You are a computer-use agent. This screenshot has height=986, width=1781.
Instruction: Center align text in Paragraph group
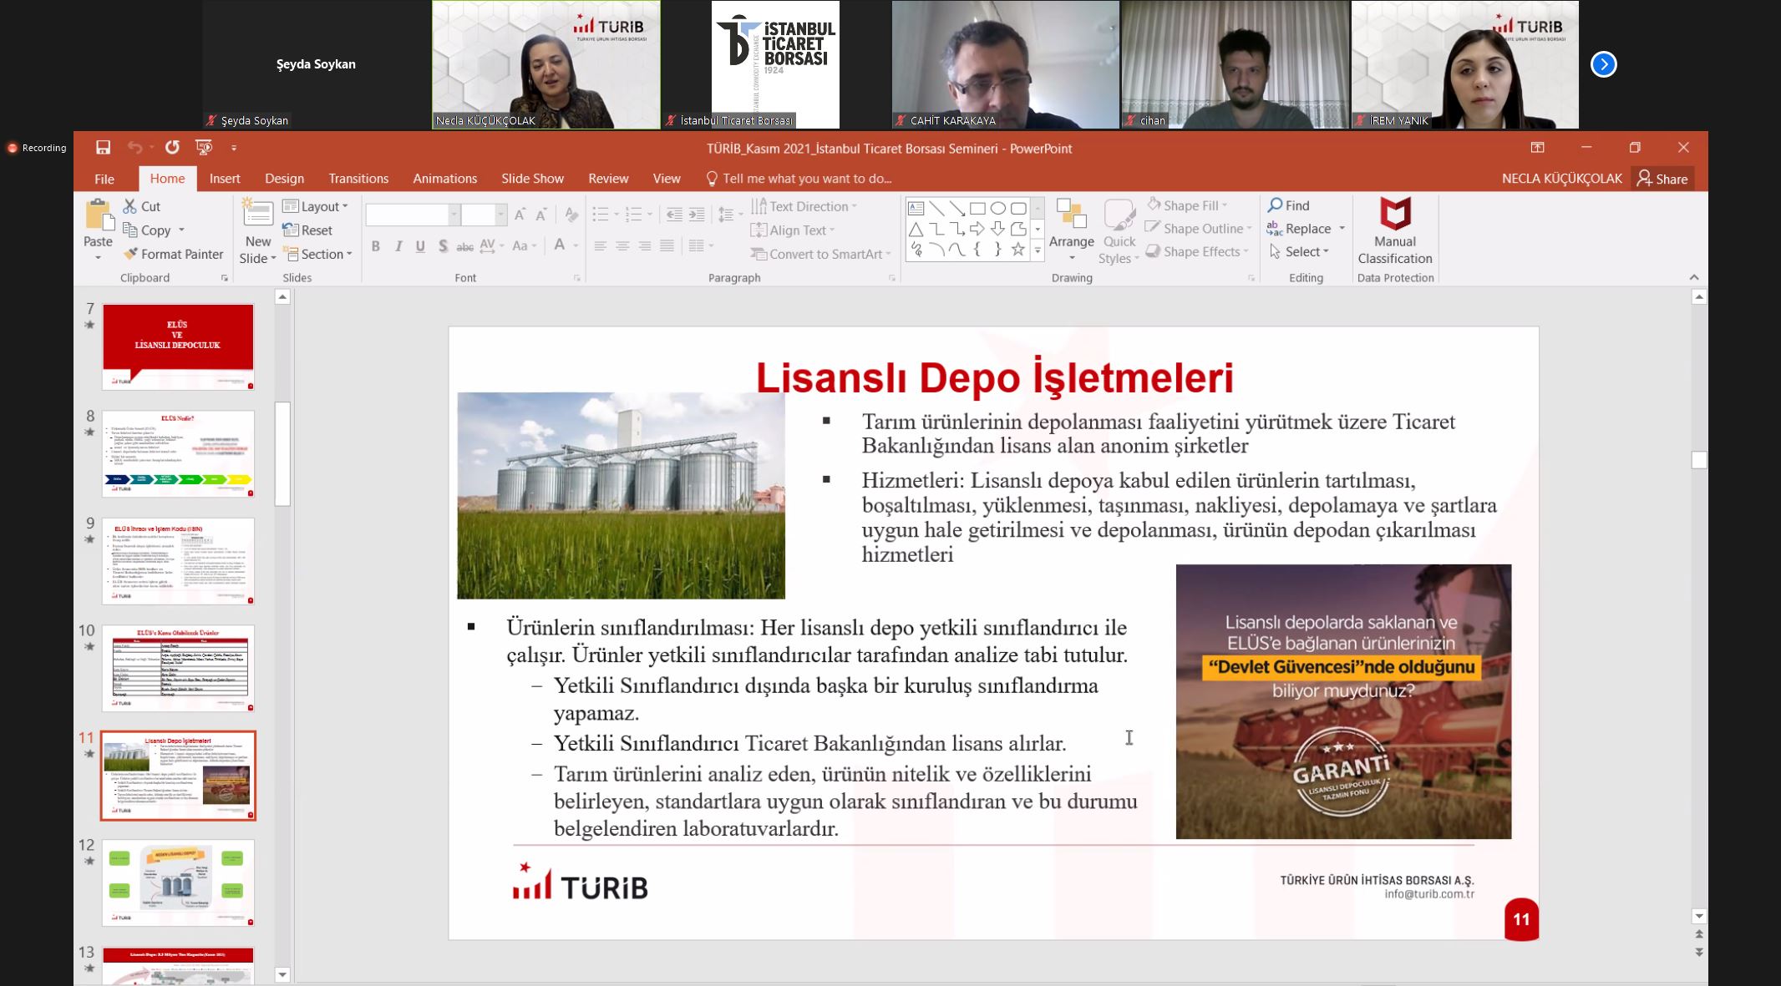[622, 245]
